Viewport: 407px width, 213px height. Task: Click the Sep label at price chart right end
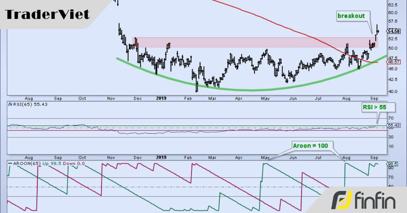click(374, 98)
